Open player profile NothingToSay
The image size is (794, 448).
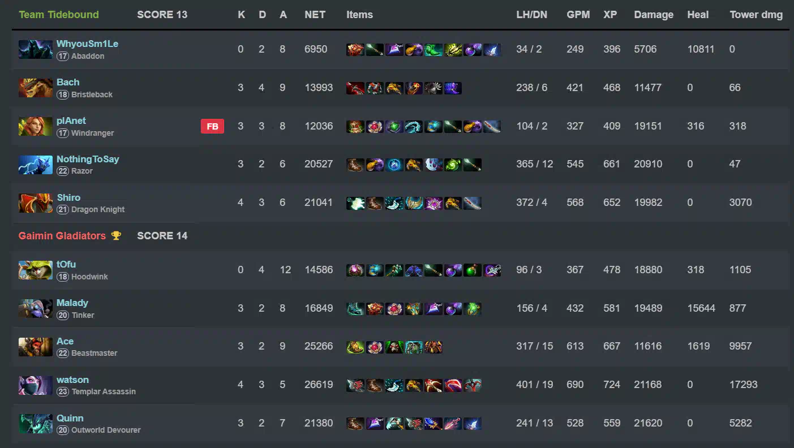[88, 159]
